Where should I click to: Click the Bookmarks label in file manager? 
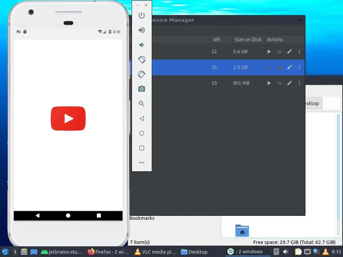142,218
